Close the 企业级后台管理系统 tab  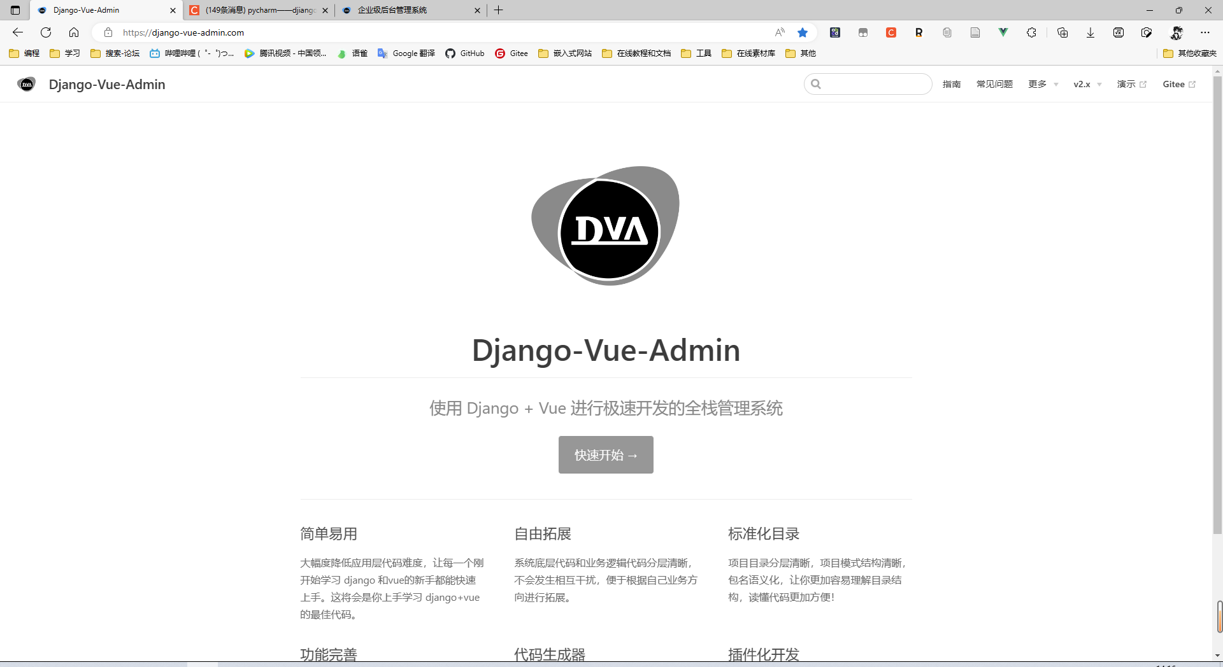point(477,10)
